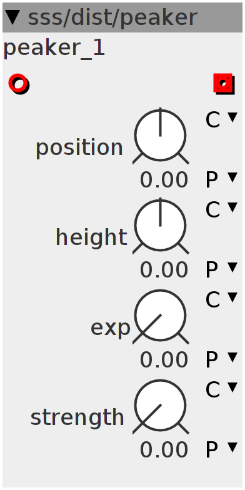Open the P dropdown below exp
This screenshot has height=490, width=245.
click(x=221, y=359)
